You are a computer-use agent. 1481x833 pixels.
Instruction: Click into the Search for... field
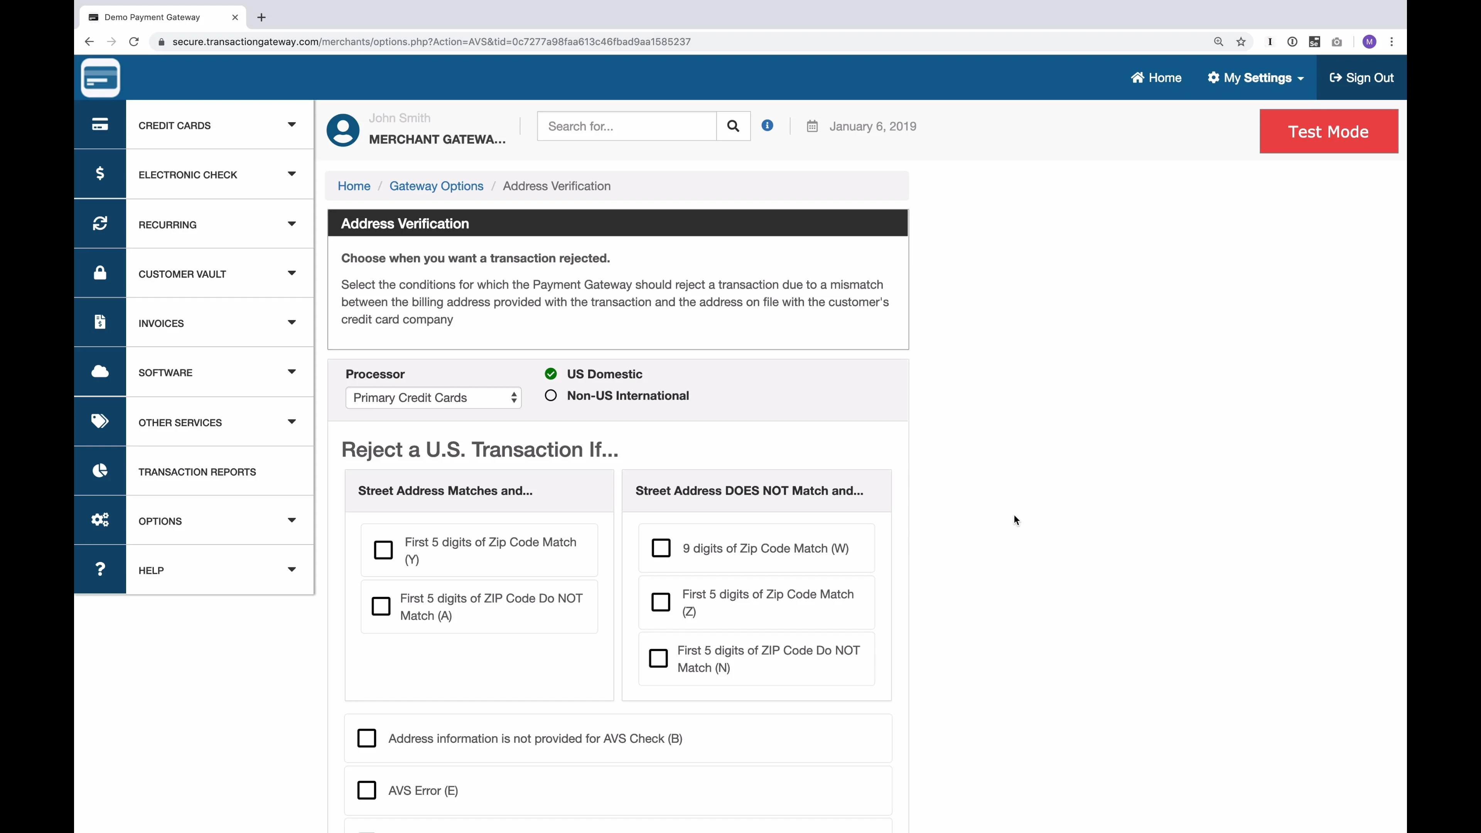click(627, 126)
